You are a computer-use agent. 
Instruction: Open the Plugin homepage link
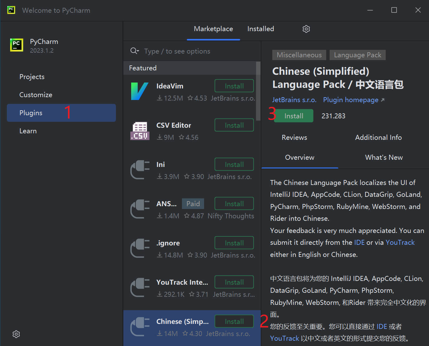[x=354, y=100]
